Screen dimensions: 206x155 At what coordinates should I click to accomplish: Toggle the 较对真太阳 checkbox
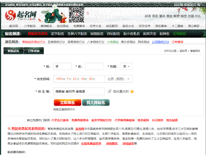(110, 91)
